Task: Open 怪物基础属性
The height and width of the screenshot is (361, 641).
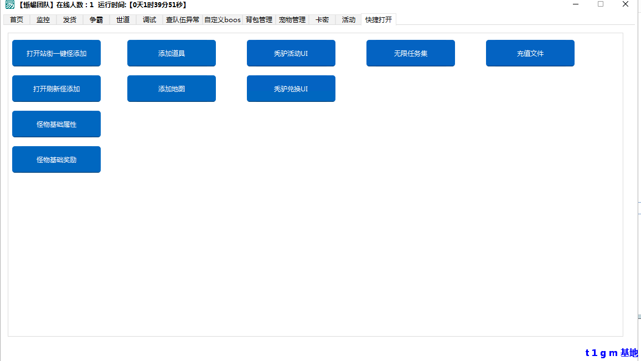Action: pos(56,124)
